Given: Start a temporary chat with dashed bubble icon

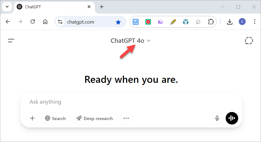Looking at the screenshot, I should 249,41.
